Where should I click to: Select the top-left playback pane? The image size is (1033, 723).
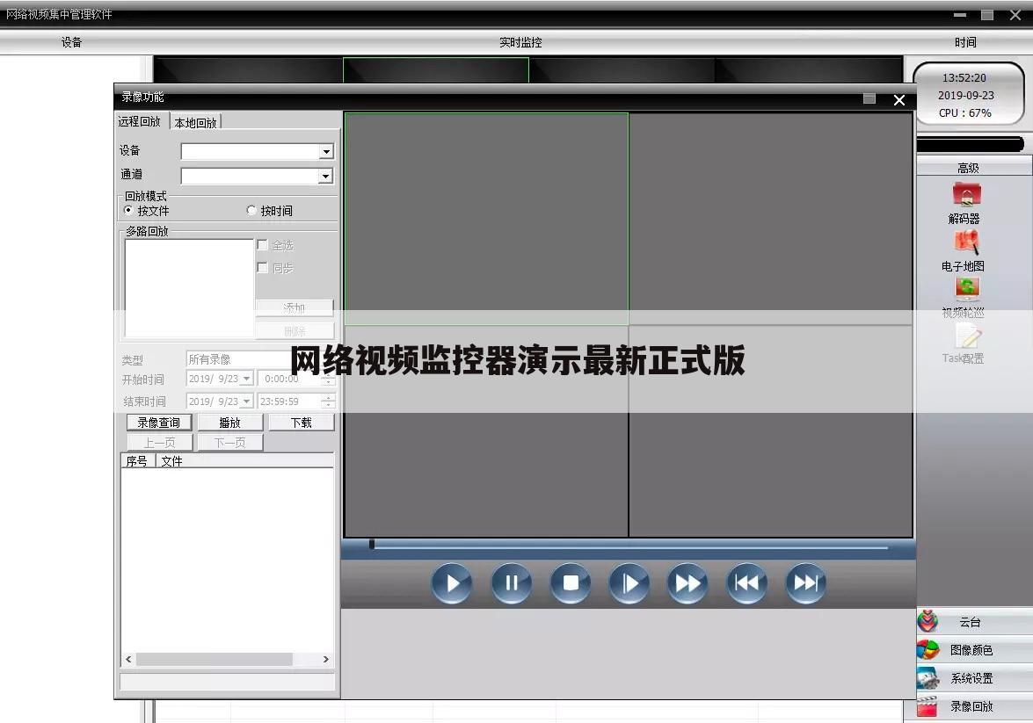(x=486, y=219)
